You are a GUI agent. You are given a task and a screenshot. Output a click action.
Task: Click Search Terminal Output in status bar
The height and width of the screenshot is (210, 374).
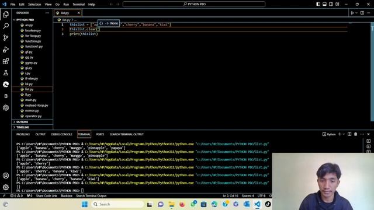tap(91, 196)
